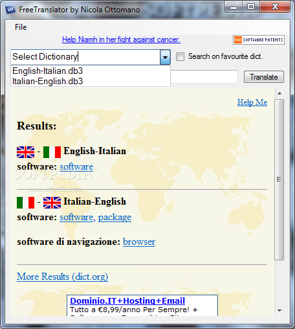The width and height of the screenshot is (295, 329).
Task: Follow the software link under English-Italian
Action: 76,166
